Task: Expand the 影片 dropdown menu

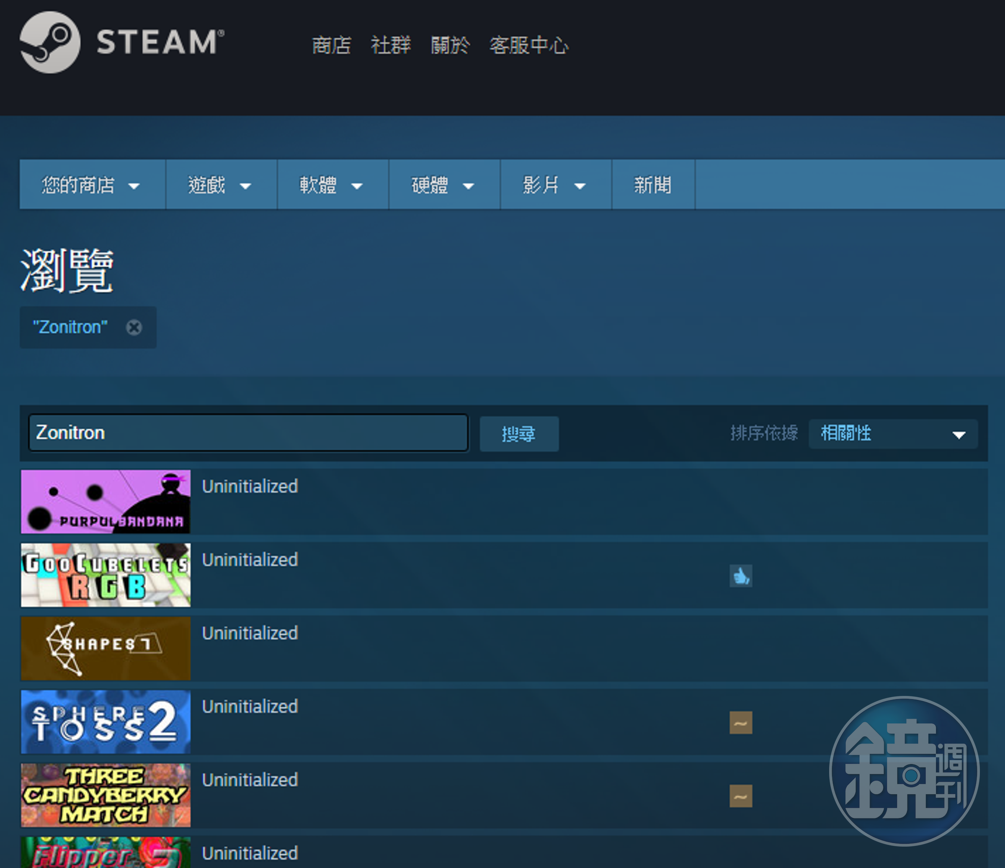Action: (x=556, y=185)
